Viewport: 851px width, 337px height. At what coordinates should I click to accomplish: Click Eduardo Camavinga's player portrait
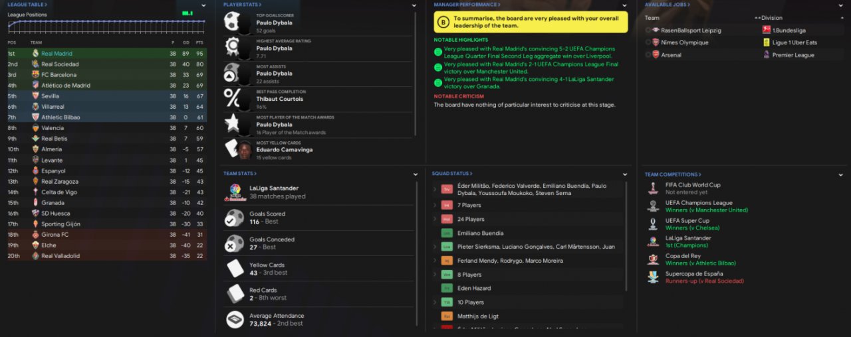(244, 149)
